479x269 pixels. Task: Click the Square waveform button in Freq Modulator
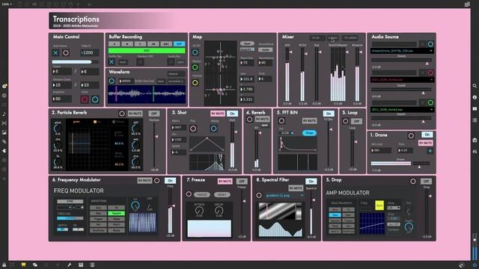point(117,213)
